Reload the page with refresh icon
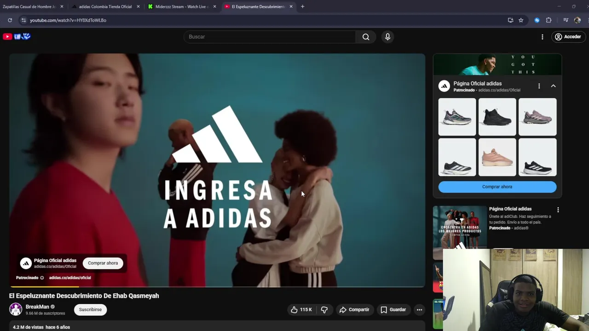Screen dimensions: 589x331 click(x=10, y=20)
